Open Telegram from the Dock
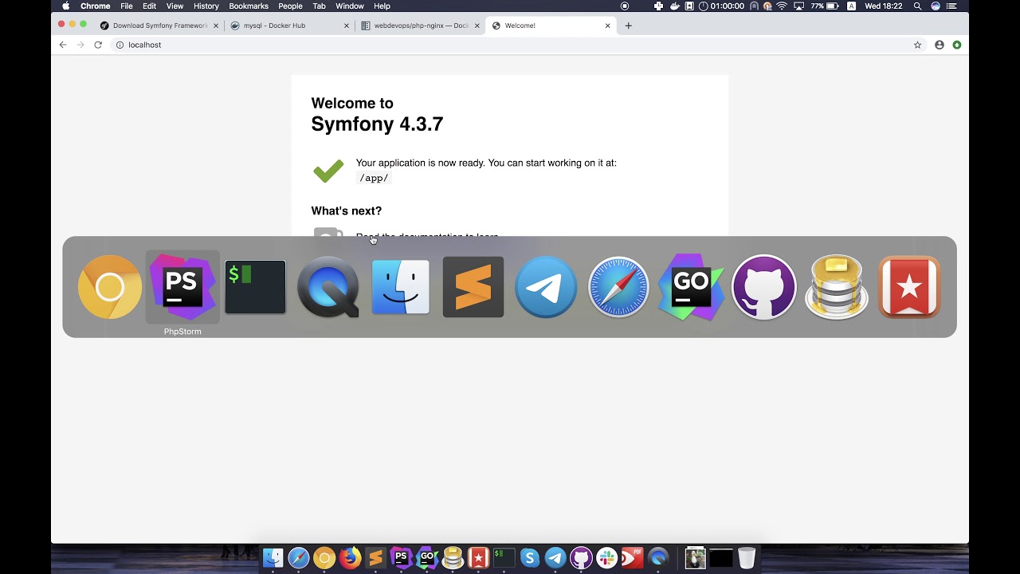This screenshot has width=1020, height=574. [555, 558]
